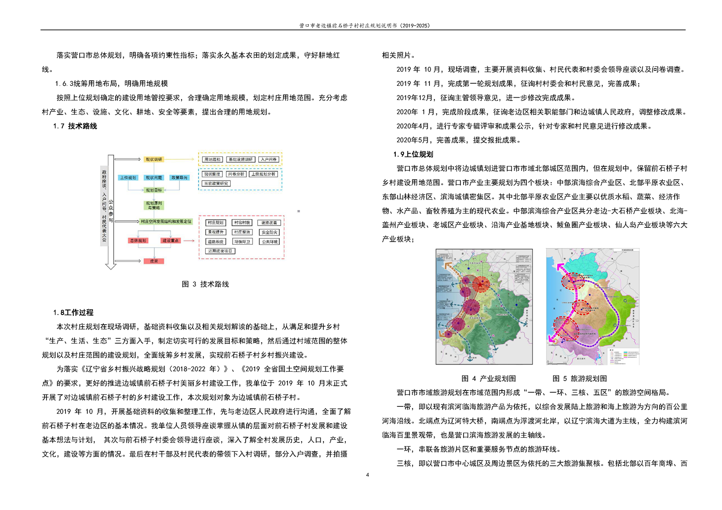Click the '公共环境' box in flowchart

[x=269, y=242]
